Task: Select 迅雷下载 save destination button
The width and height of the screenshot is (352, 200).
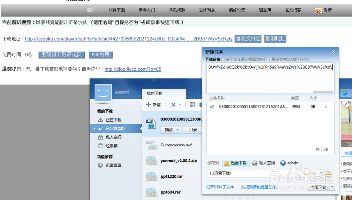Action: pos(236,163)
